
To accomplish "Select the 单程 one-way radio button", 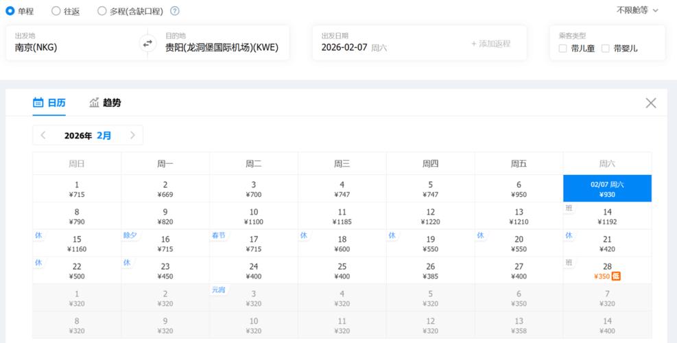I will click(10, 11).
